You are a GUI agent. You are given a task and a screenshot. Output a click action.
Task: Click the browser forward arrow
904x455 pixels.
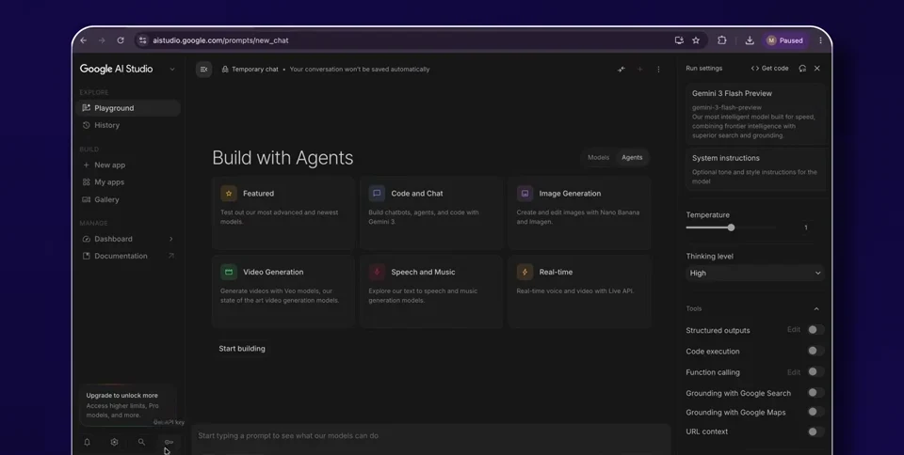point(102,40)
